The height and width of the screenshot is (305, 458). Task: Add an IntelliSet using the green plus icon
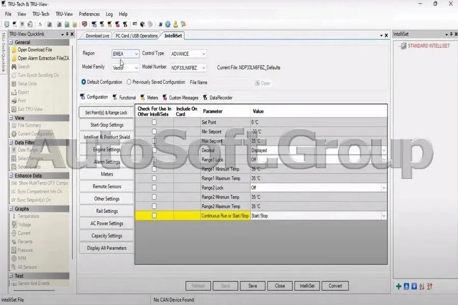398,287
